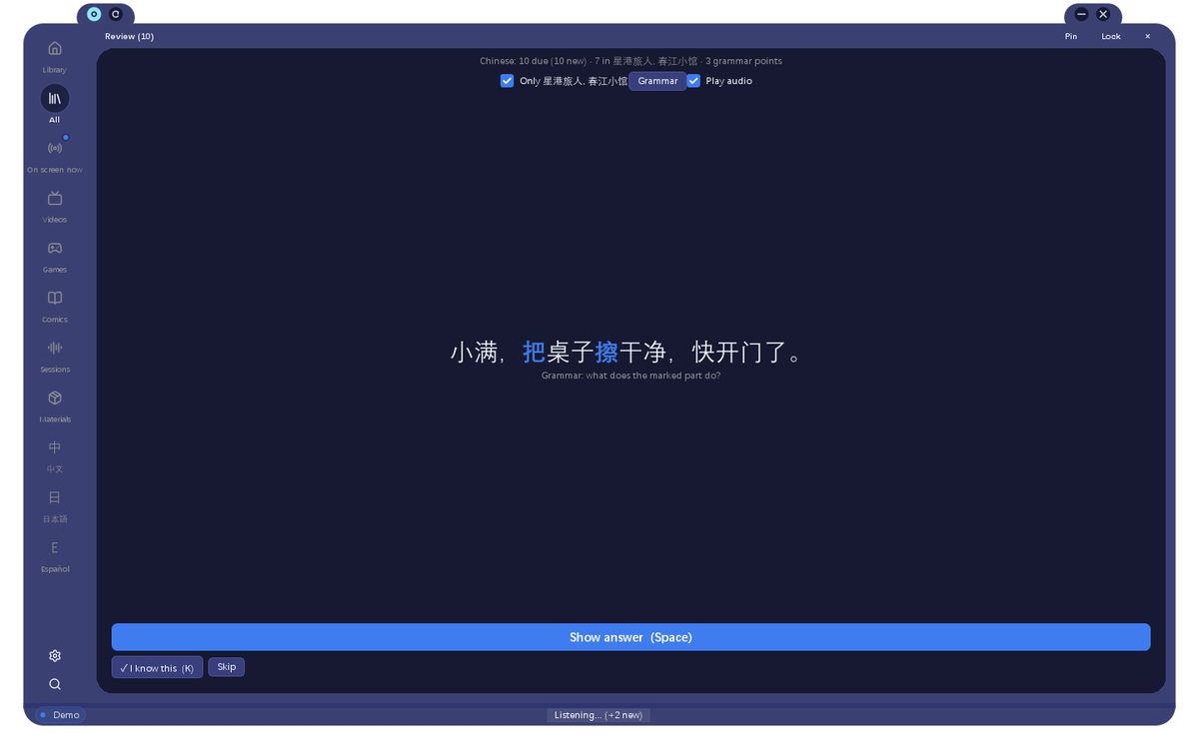Click Lock in the panel header

[1111, 36]
